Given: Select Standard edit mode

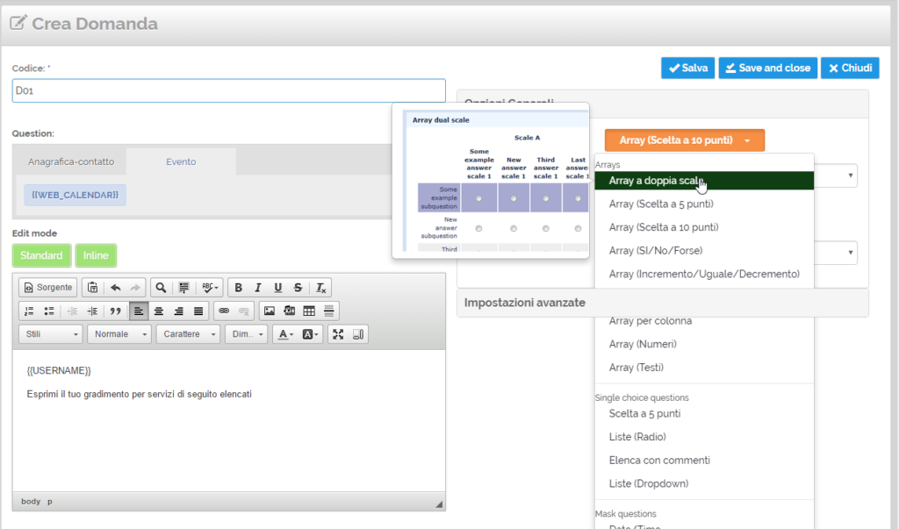Looking at the screenshot, I should point(41,255).
